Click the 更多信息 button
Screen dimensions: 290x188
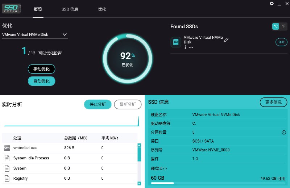(273, 102)
